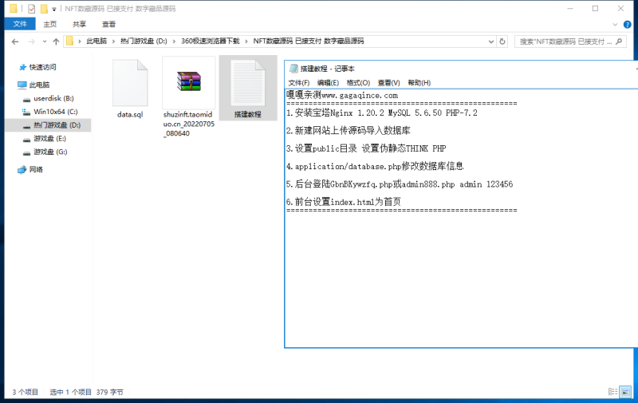
Task: Click 379 字节 in the status bar
Action: coord(110,392)
